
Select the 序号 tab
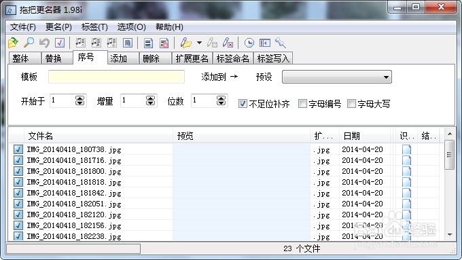coord(90,57)
